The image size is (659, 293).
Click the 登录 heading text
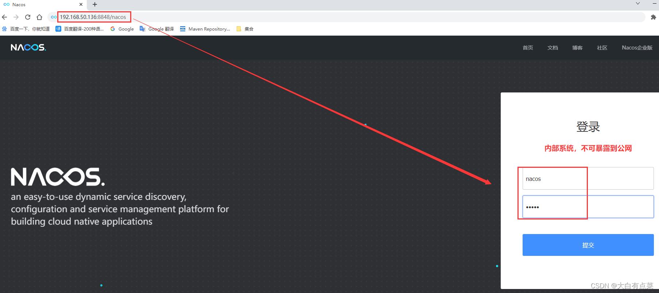pos(588,127)
